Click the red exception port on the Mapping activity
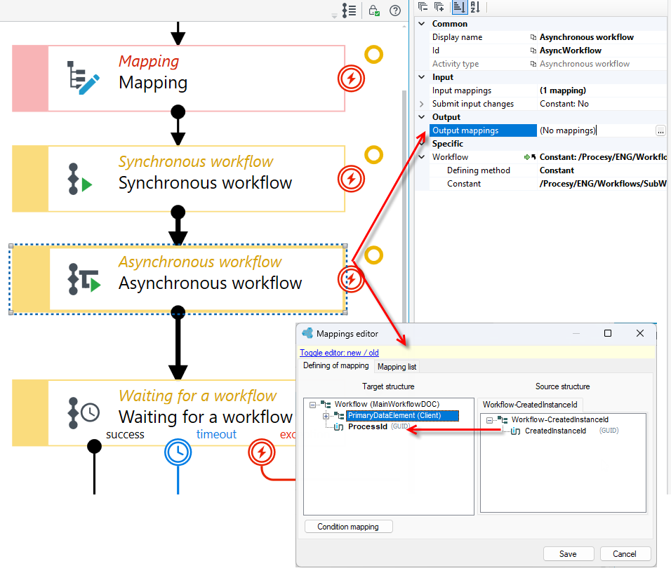The width and height of the screenshot is (671, 573). tap(351, 79)
